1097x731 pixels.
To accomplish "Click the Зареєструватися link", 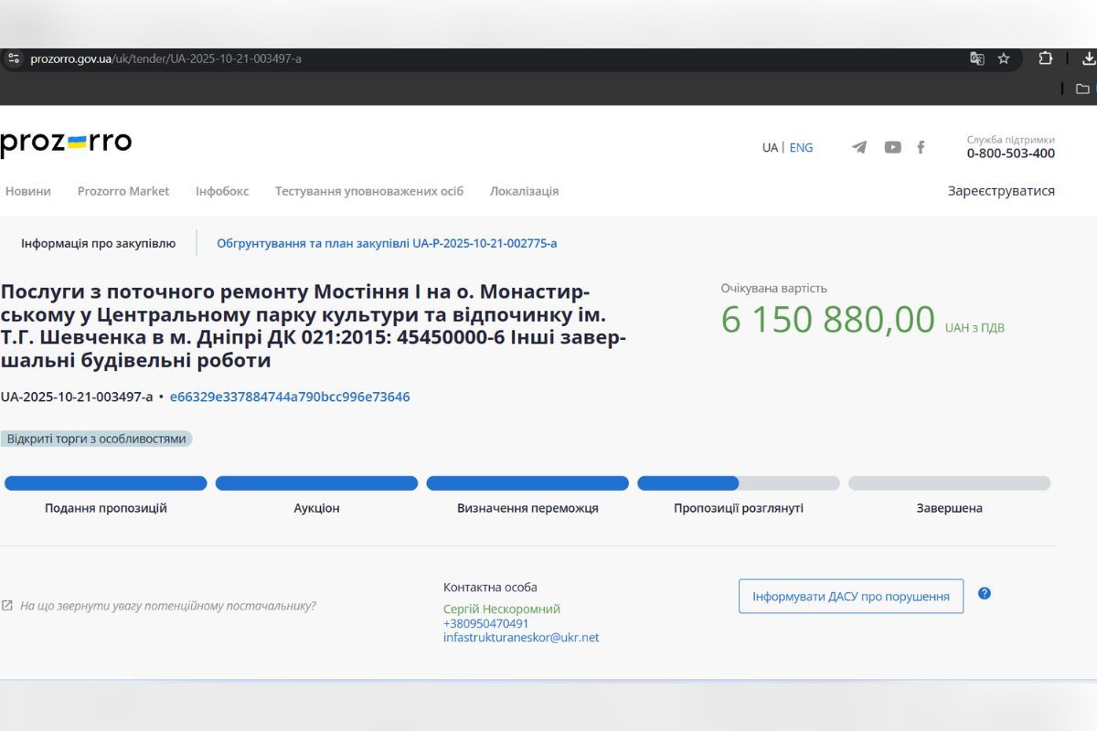I will [1003, 190].
